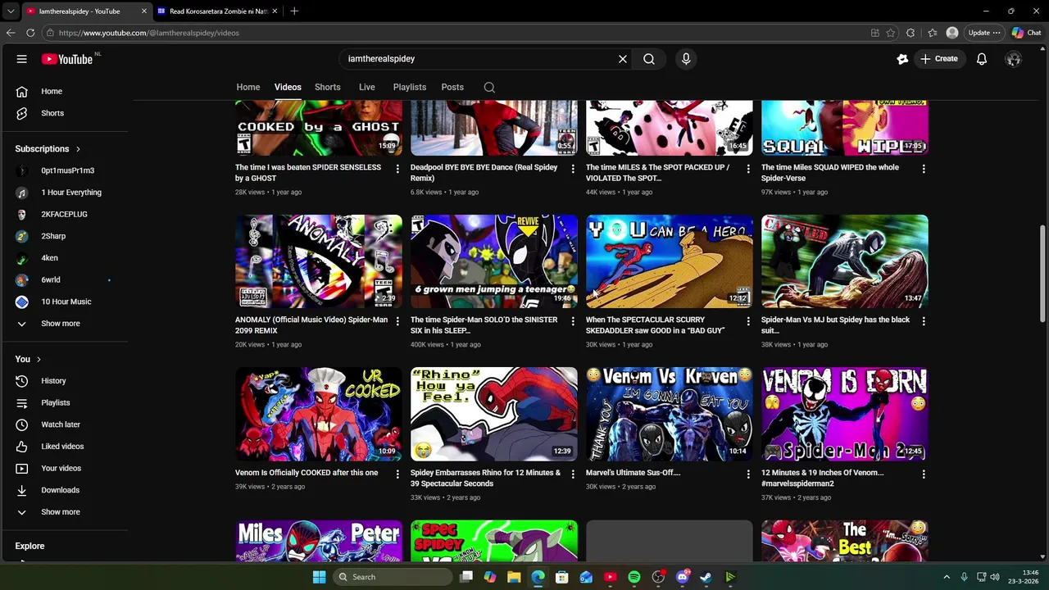Open the Windows Start menu
Image resolution: width=1049 pixels, height=590 pixels.
(x=319, y=577)
